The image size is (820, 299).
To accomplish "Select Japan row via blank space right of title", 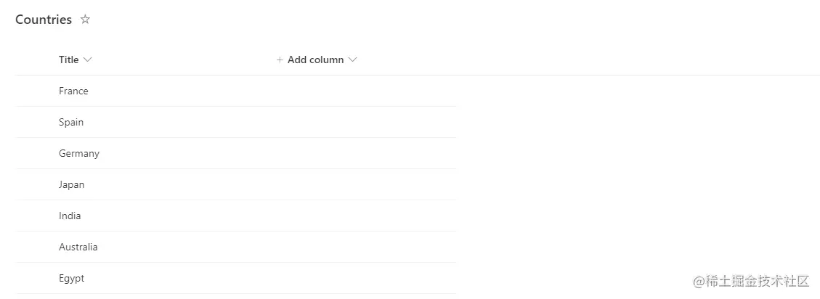I will pyautogui.click(x=291, y=184).
